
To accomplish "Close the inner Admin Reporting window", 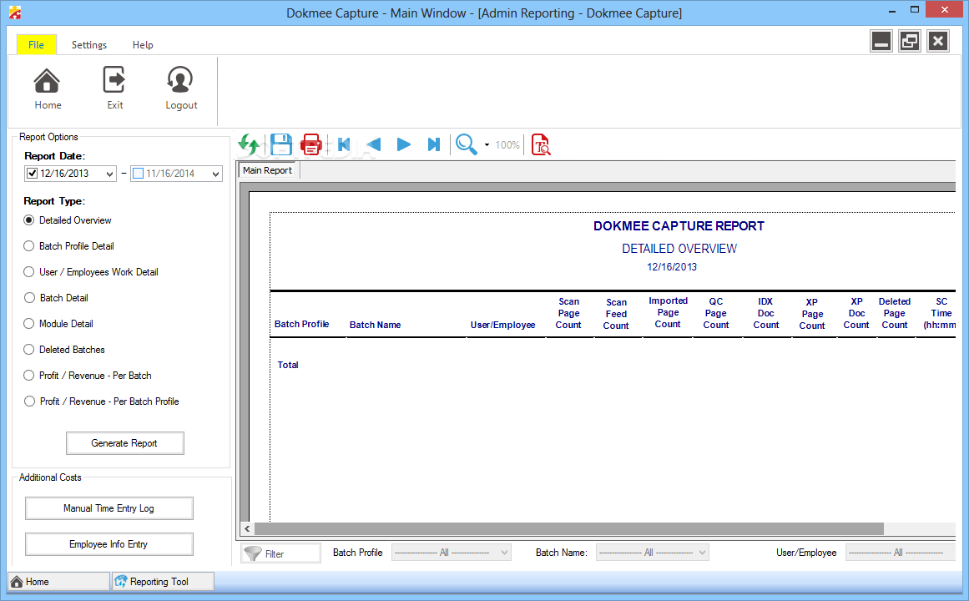I will (938, 42).
